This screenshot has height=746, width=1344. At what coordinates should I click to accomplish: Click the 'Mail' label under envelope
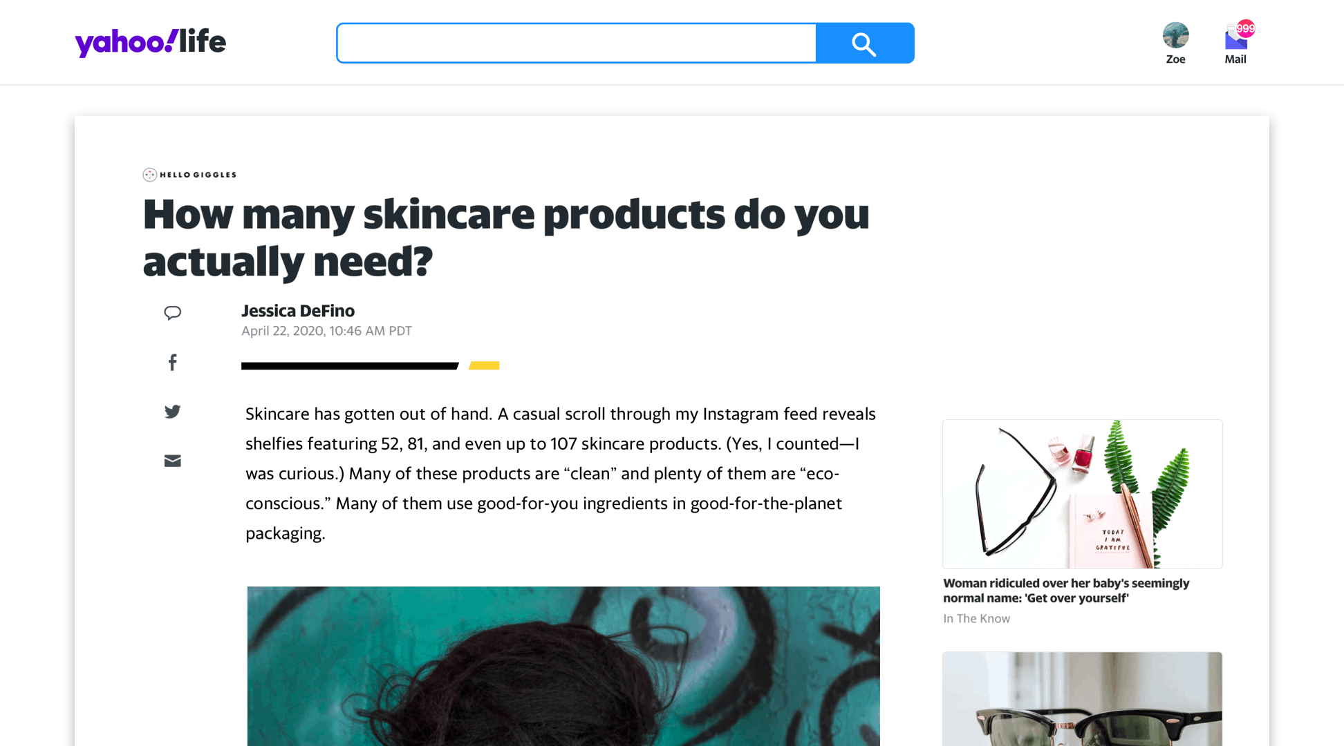[x=1235, y=59]
